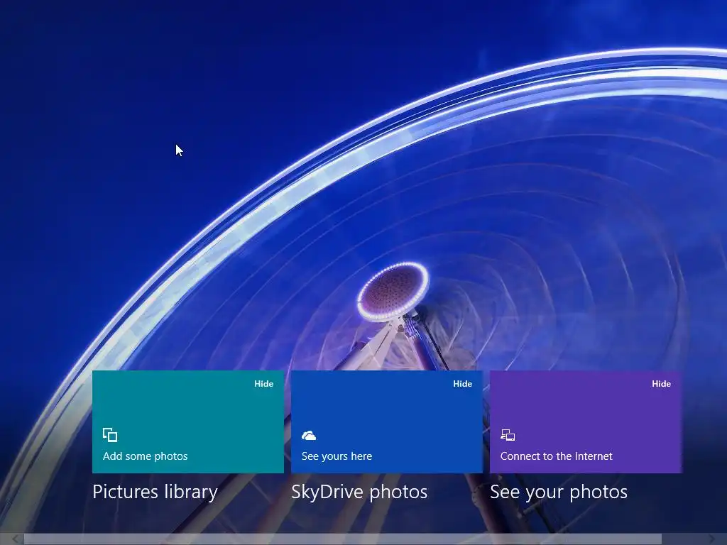Open the blue See yours here tile

coord(387,422)
